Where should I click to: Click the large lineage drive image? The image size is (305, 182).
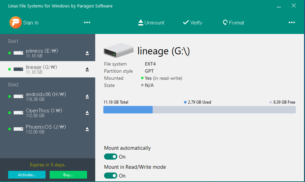coord(118,50)
